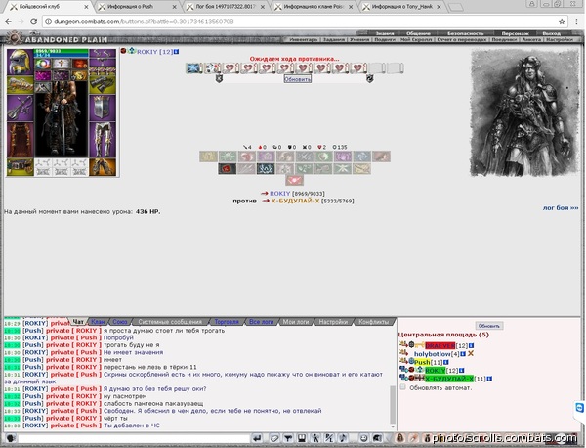The height and width of the screenshot is (448, 586).
Task: Open the Персонаж top menu
Action: click(x=515, y=33)
